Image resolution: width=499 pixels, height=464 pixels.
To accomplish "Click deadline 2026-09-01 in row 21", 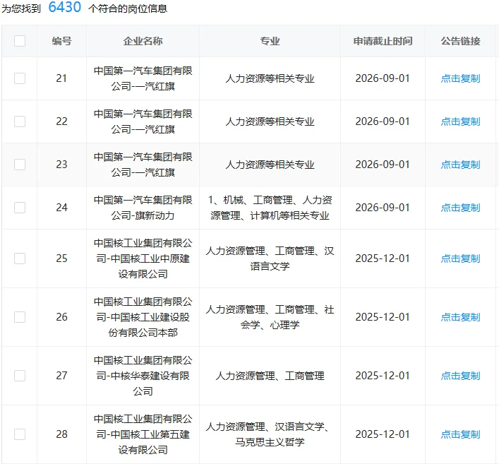I will [383, 78].
